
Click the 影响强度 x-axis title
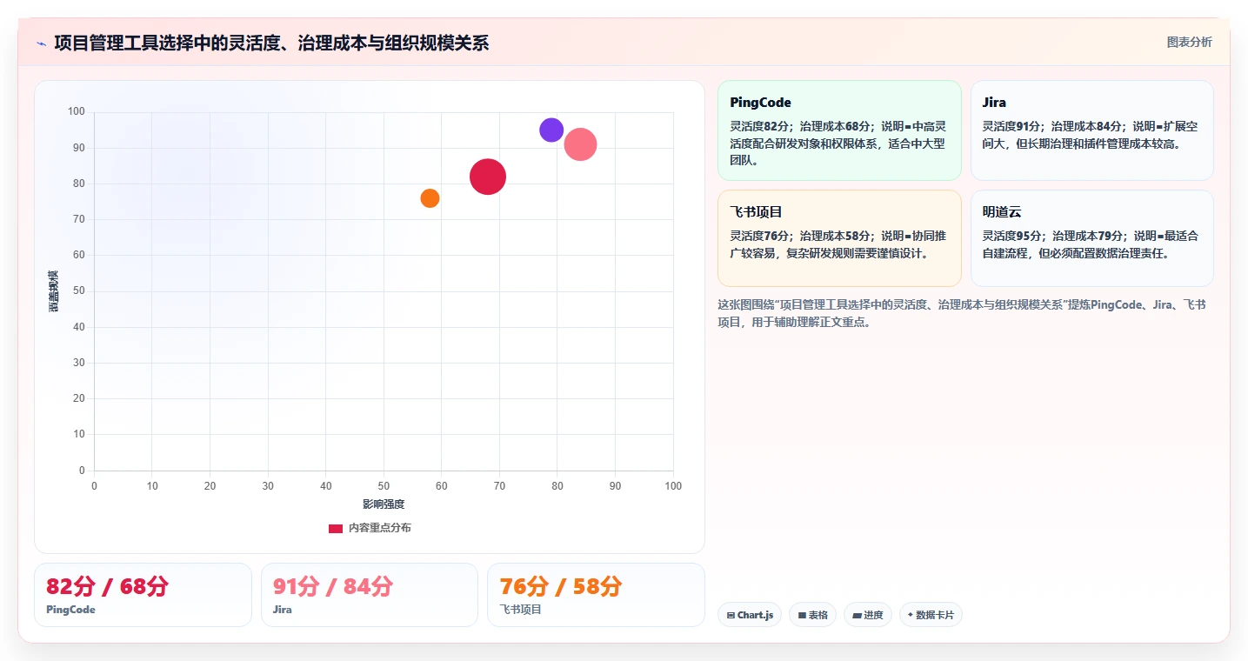click(x=384, y=504)
